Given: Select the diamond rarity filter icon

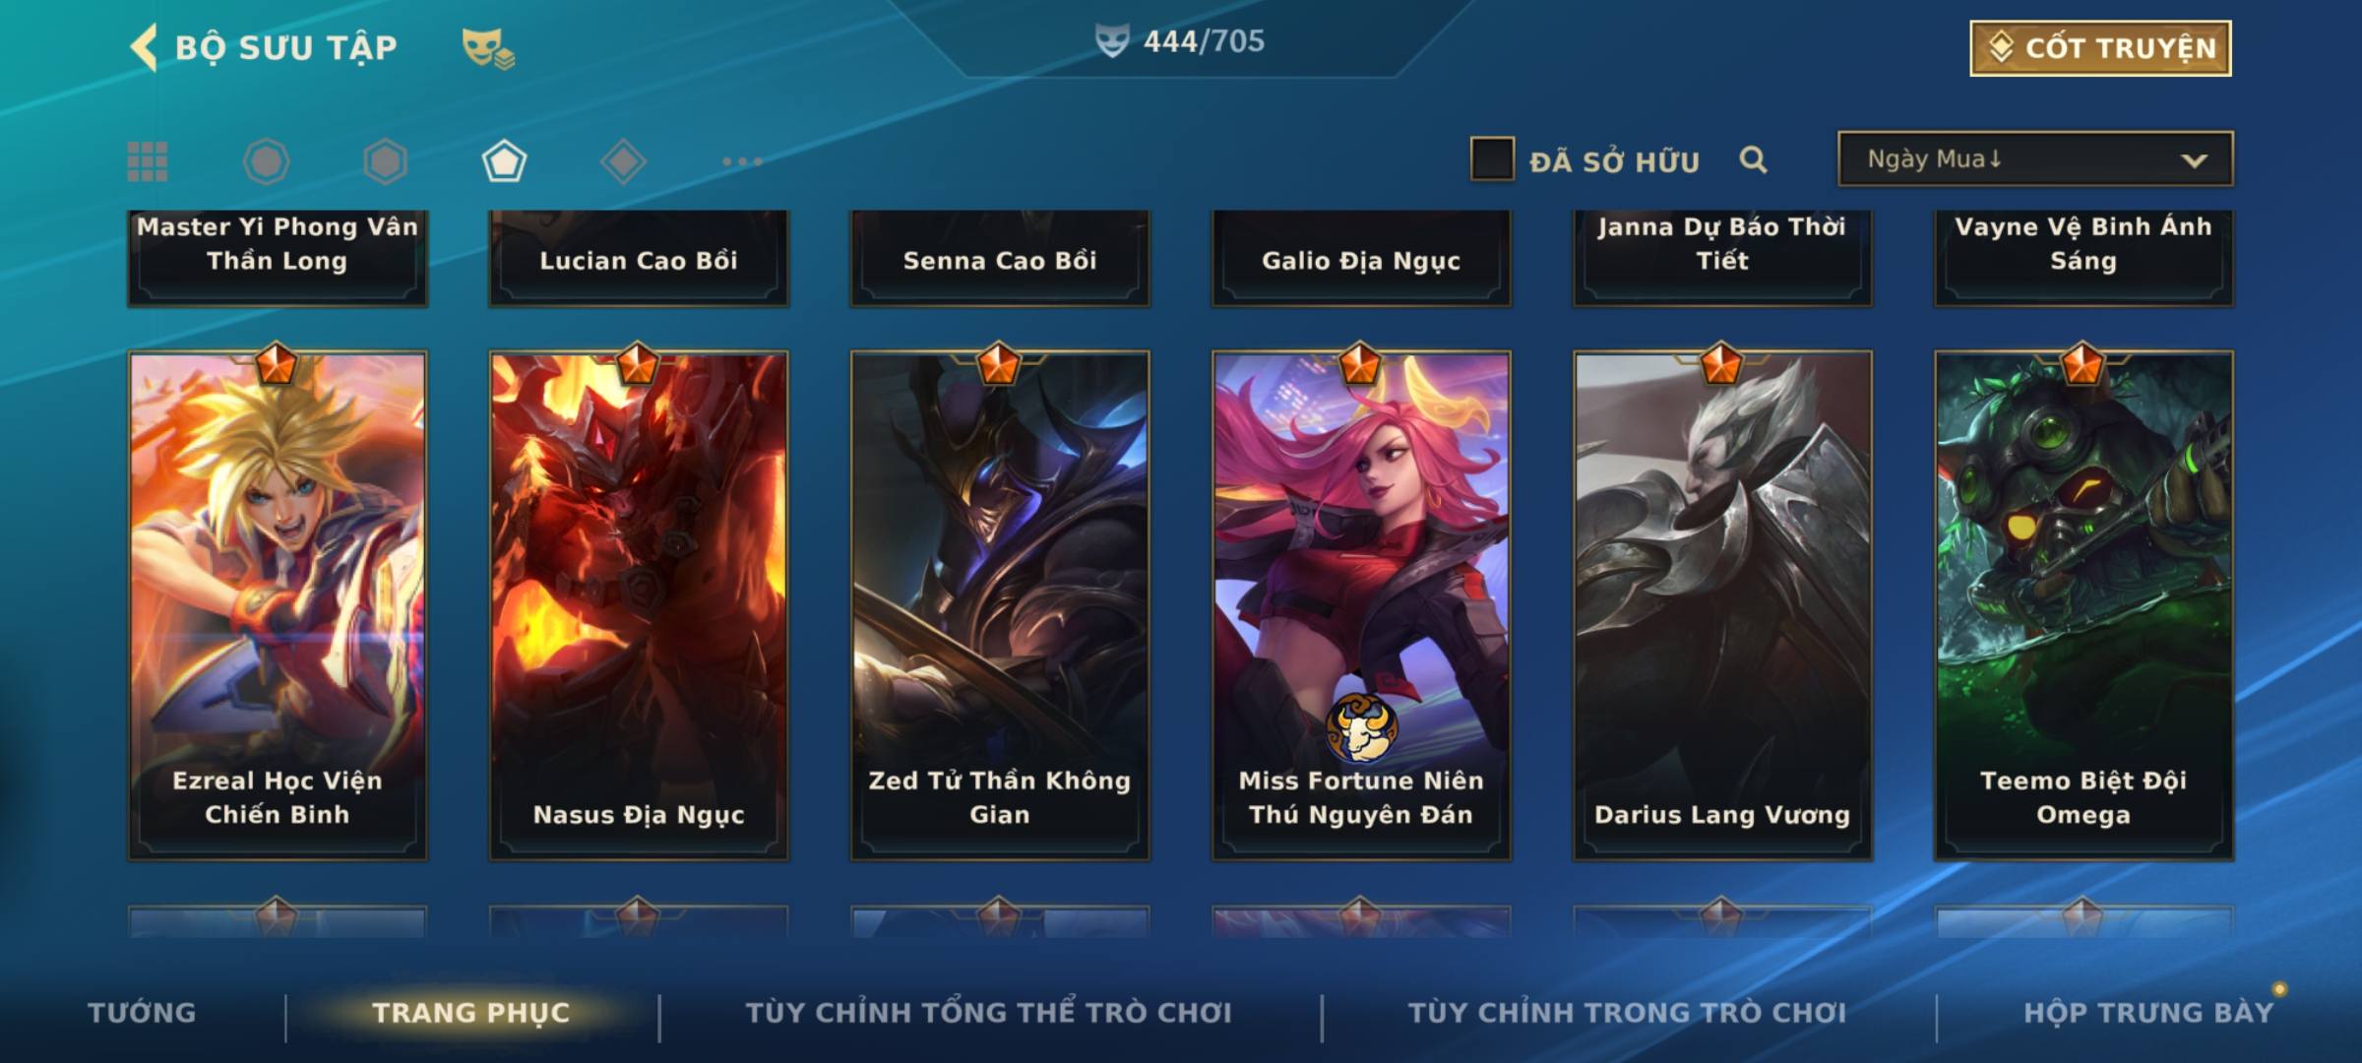Looking at the screenshot, I should point(623,161).
